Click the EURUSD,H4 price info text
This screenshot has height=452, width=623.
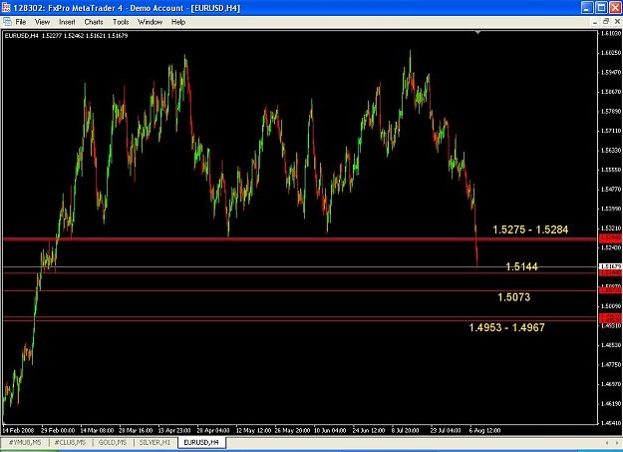coord(67,36)
